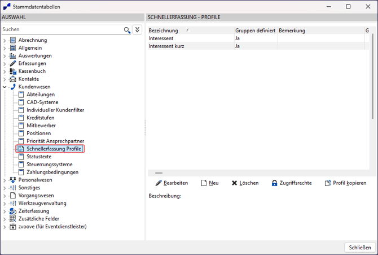Image resolution: width=378 pixels, height=255 pixels.
Task: Select Mitbewerber under Kundenwesen
Action: [41, 126]
